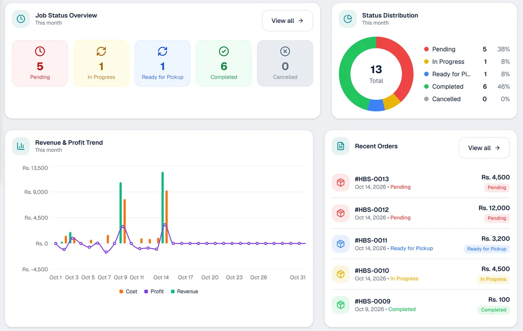Click the Cancelled circle-X icon
The height and width of the screenshot is (331, 523).
[x=285, y=51]
